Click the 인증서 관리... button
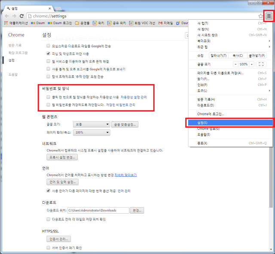This screenshot has height=254, width=275. point(58,239)
